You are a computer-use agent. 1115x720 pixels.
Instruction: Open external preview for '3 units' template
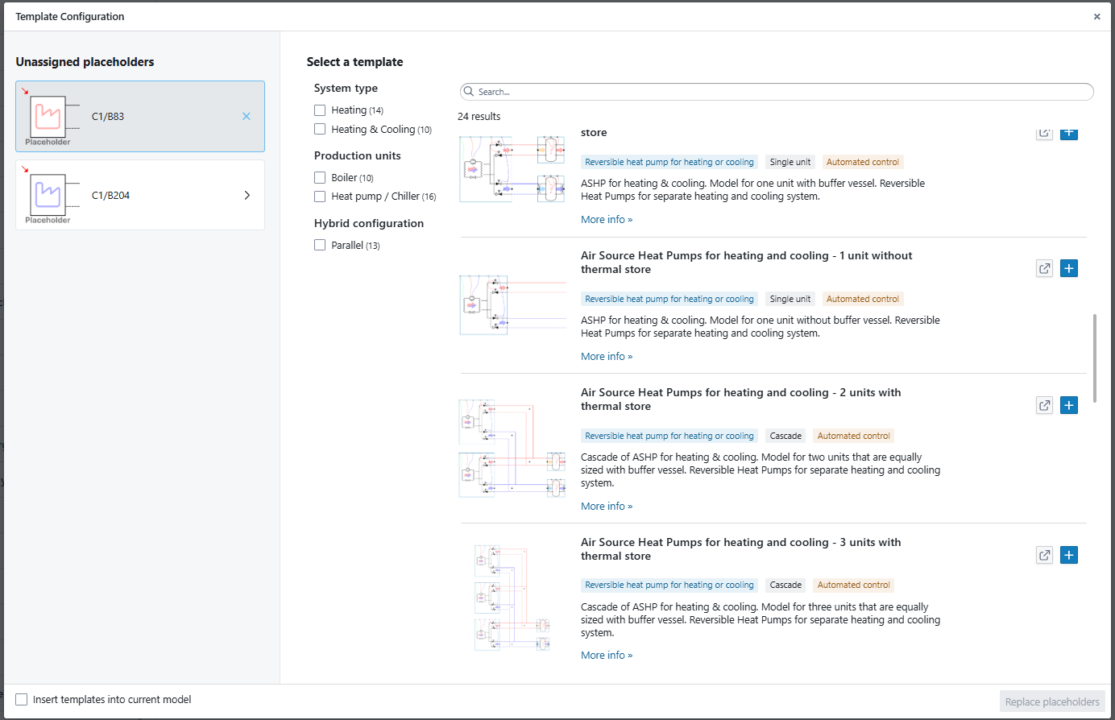pyautogui.click(x=1044, y=556)
